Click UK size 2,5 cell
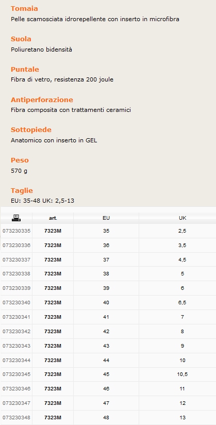 (x=182, y=231)
